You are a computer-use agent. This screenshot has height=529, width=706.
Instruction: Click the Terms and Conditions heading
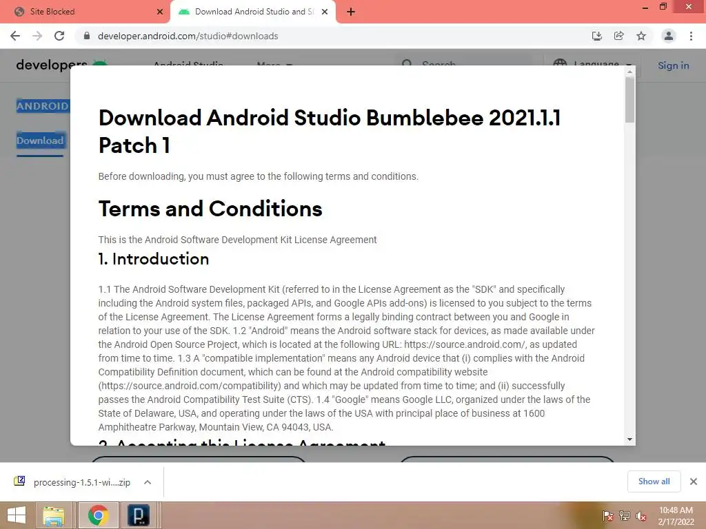210,209
